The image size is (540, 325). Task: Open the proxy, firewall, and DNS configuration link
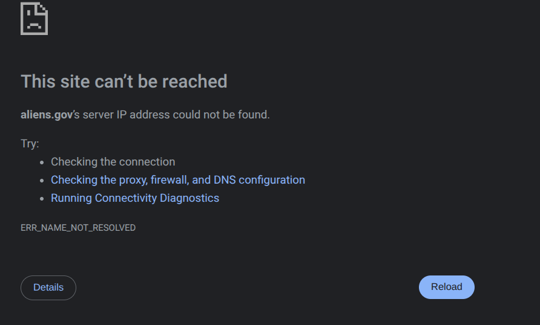tap(178, 180)
